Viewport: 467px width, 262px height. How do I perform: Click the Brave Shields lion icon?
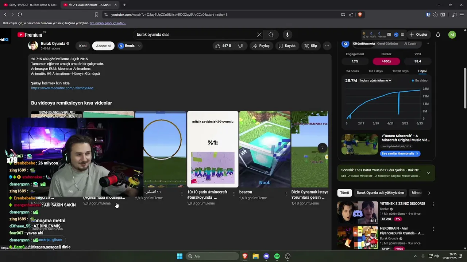tap(360, 15)
